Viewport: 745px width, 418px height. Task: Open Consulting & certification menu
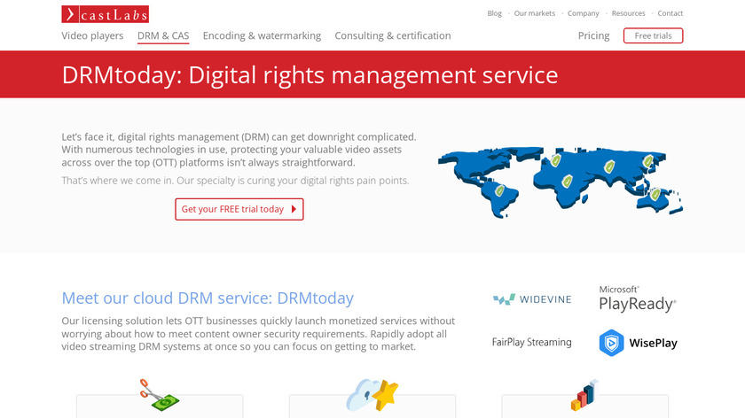pyautogui.click(x=392, y=35)
